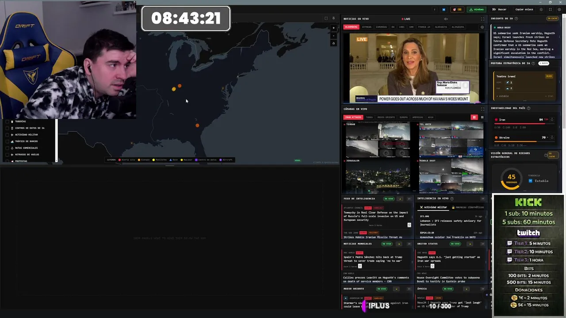Enter fullscreen from the top bar
The height and width of the screenshot is (318, 566).
(550, 9)
